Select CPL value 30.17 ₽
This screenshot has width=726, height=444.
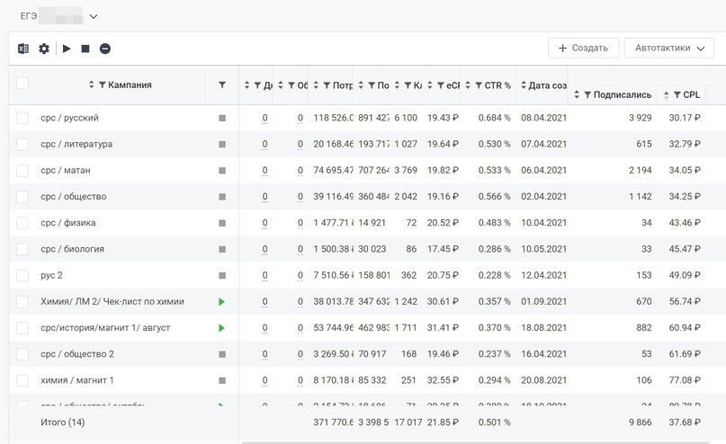coord(685,118)
